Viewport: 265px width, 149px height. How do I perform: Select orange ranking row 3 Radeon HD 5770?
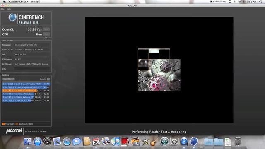(x=26, y=91)
